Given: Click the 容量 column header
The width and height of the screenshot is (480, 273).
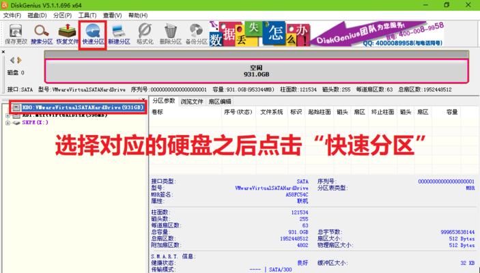Looking at the screenshot, I should click(452, 112).
